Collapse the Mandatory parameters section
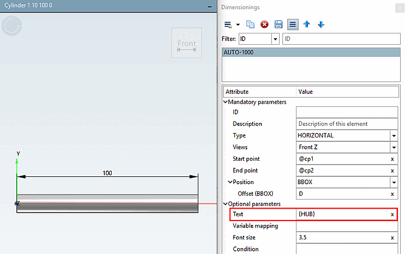Screen dimensions: 405x254 (x=225, y=102)
